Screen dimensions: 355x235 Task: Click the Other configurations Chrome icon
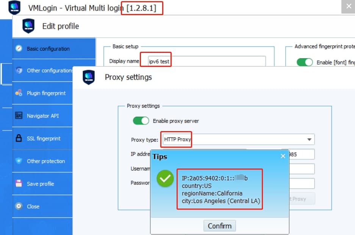click(x=19, y=71)
